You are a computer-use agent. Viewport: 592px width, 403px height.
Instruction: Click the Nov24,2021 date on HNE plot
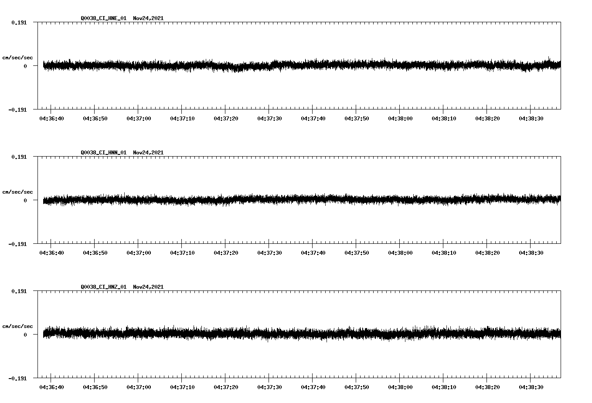(x=148, y=18)
